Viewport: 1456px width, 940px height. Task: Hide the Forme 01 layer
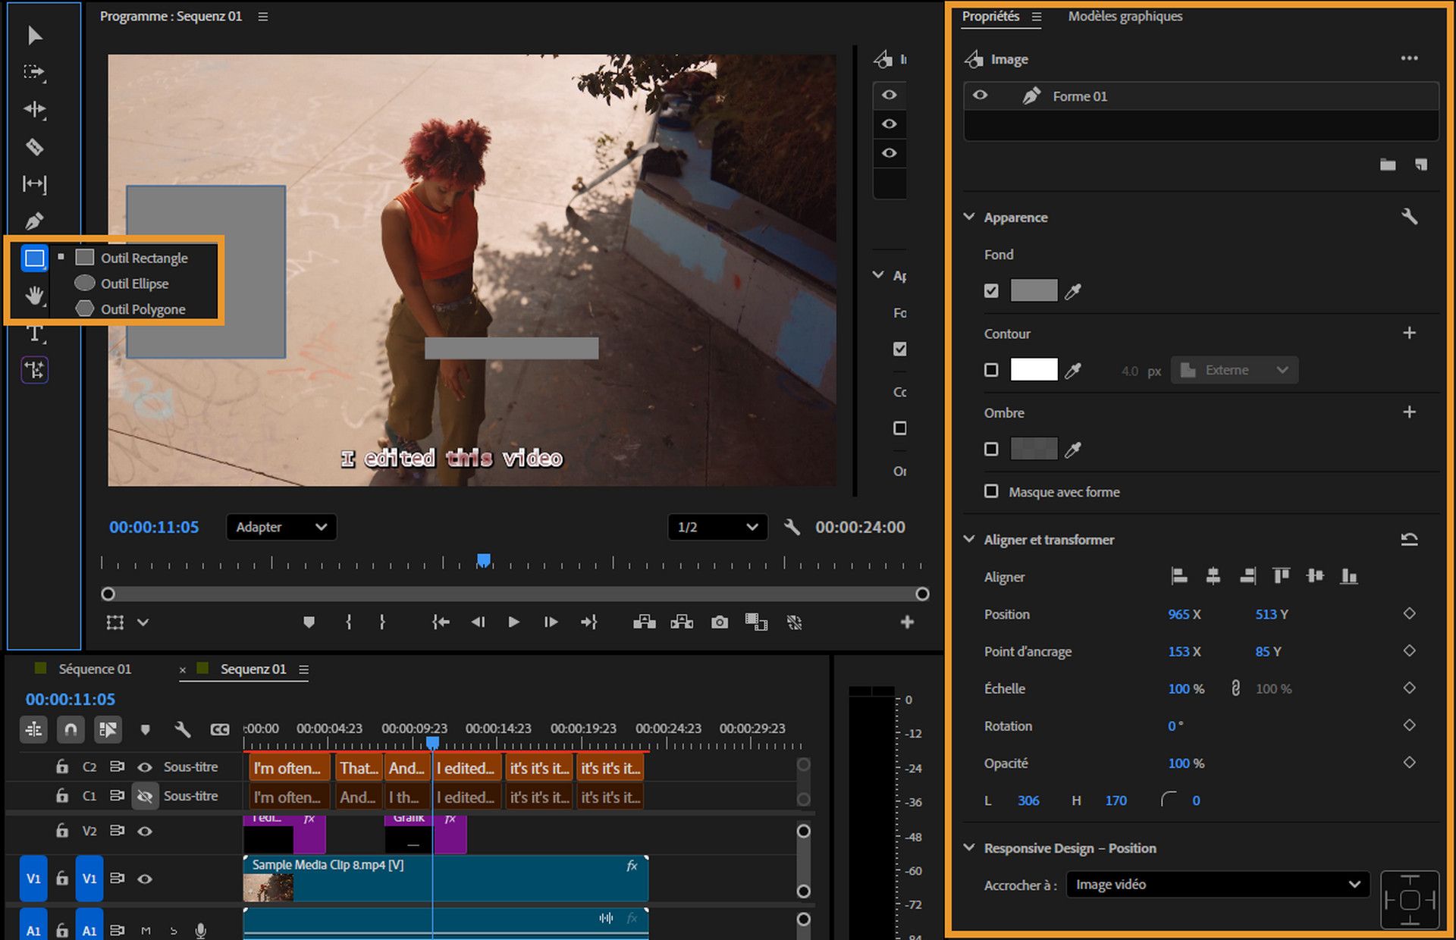[980, 96]
